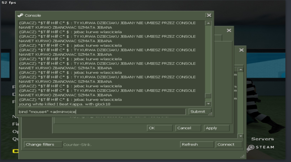Click OK in the options dialog

(x=159, y=128)
